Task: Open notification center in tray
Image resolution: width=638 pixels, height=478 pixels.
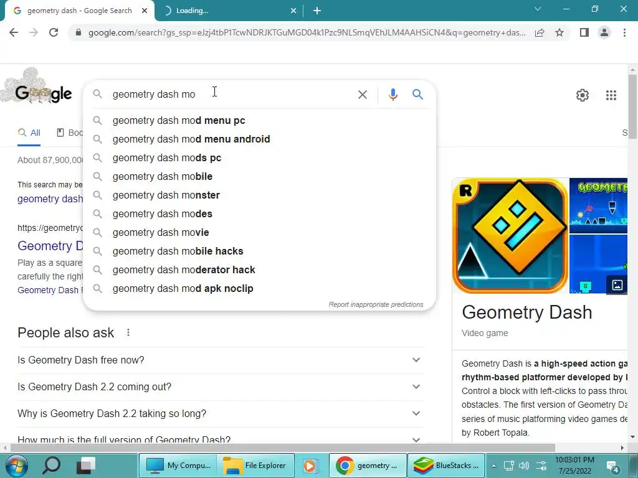Action: point(612,466)
